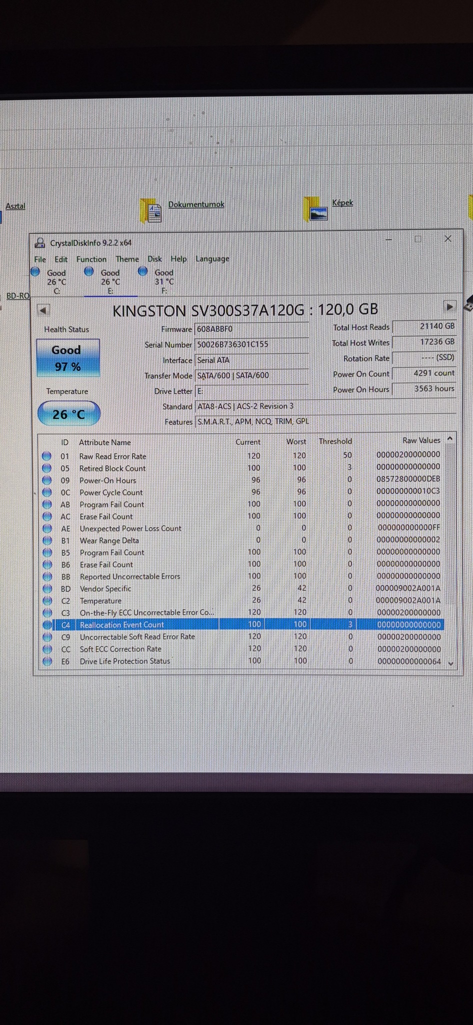Go to previous disk arrow button

click(x=43, y=310)
